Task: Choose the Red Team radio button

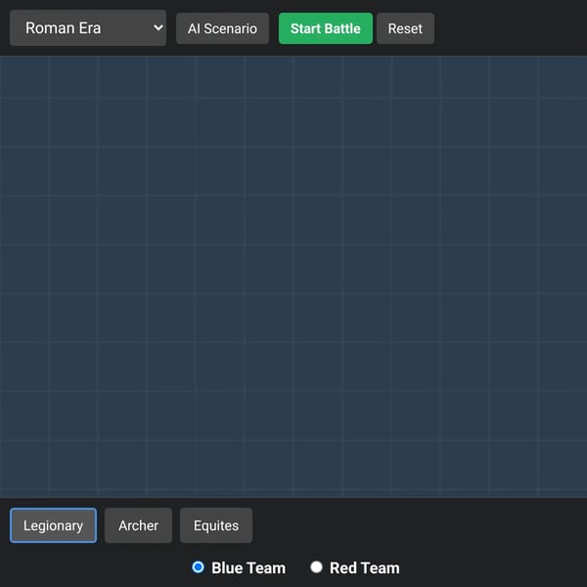Action: tap(316, 567)
